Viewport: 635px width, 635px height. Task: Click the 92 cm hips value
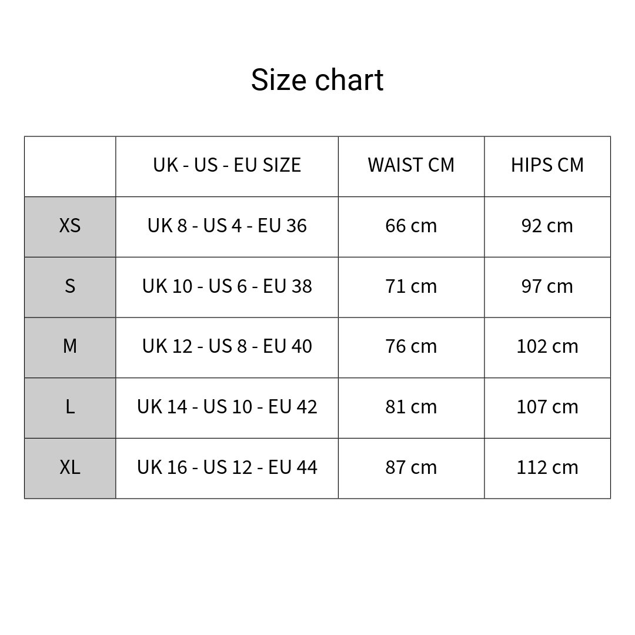[547, 226]
